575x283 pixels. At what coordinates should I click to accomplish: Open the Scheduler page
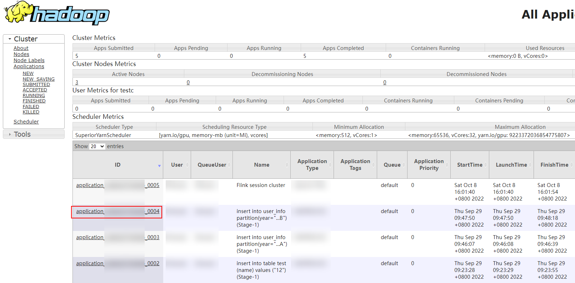click(x=26, y=122)
